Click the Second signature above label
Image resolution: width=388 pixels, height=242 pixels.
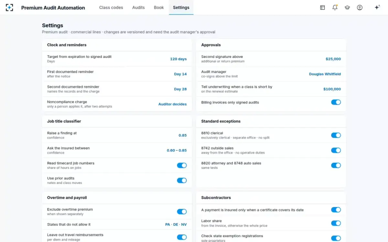[222, 56]
